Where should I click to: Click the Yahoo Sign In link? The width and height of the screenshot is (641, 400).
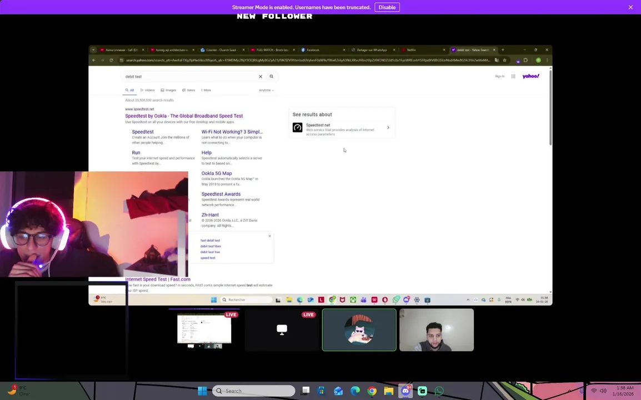click(x=499, y=77)
